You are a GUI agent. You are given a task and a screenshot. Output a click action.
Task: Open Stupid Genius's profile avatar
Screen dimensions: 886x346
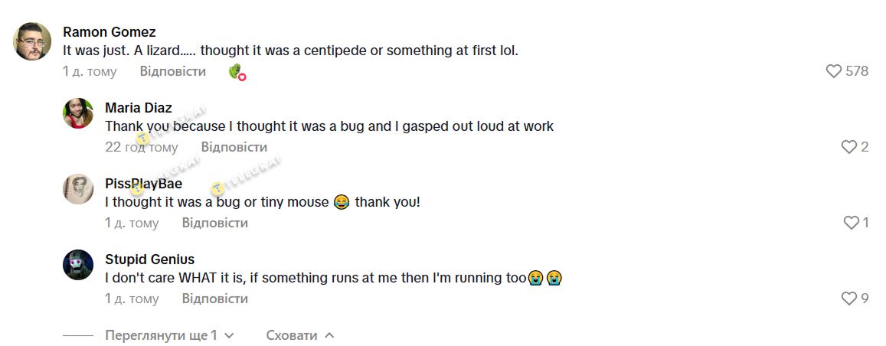[x=78, y=265]
